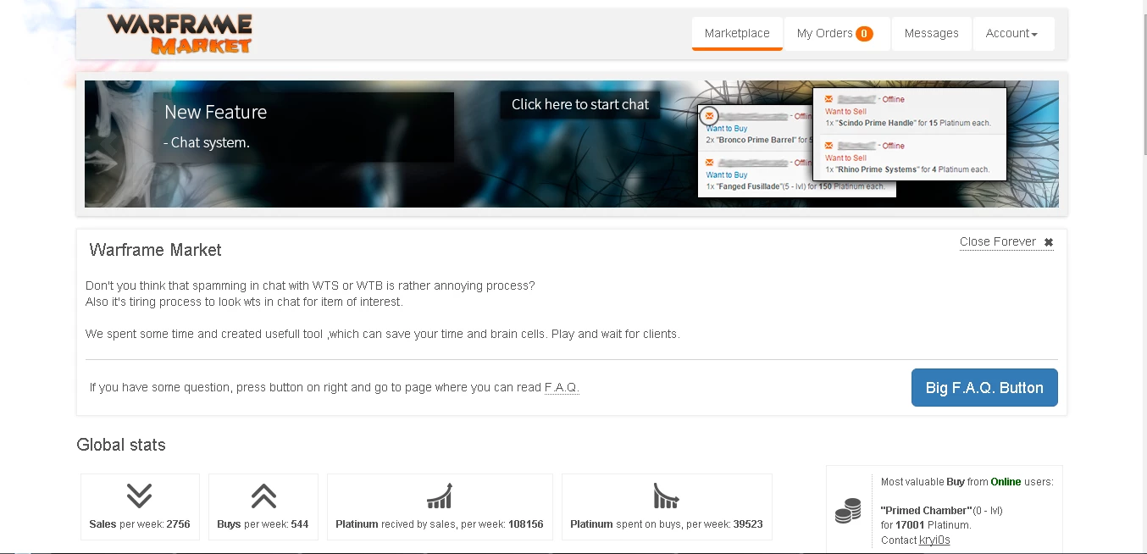Image resolution: width=1147 pixels, height=554 pixels.
Task: Go to the Messages tab
Action: pos(931,34)
